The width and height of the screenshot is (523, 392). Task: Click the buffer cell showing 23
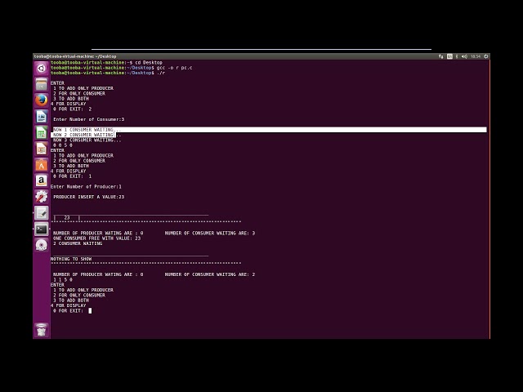[67, 218]
